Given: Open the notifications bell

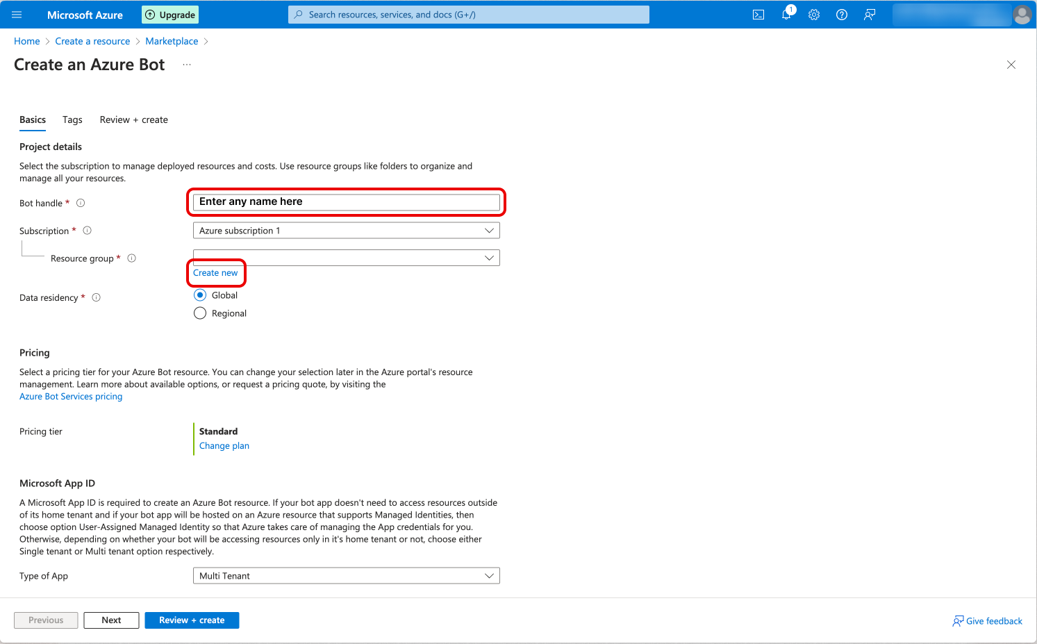Looking at the screenshot, I should pyautogui.click(x=786, y=15).
